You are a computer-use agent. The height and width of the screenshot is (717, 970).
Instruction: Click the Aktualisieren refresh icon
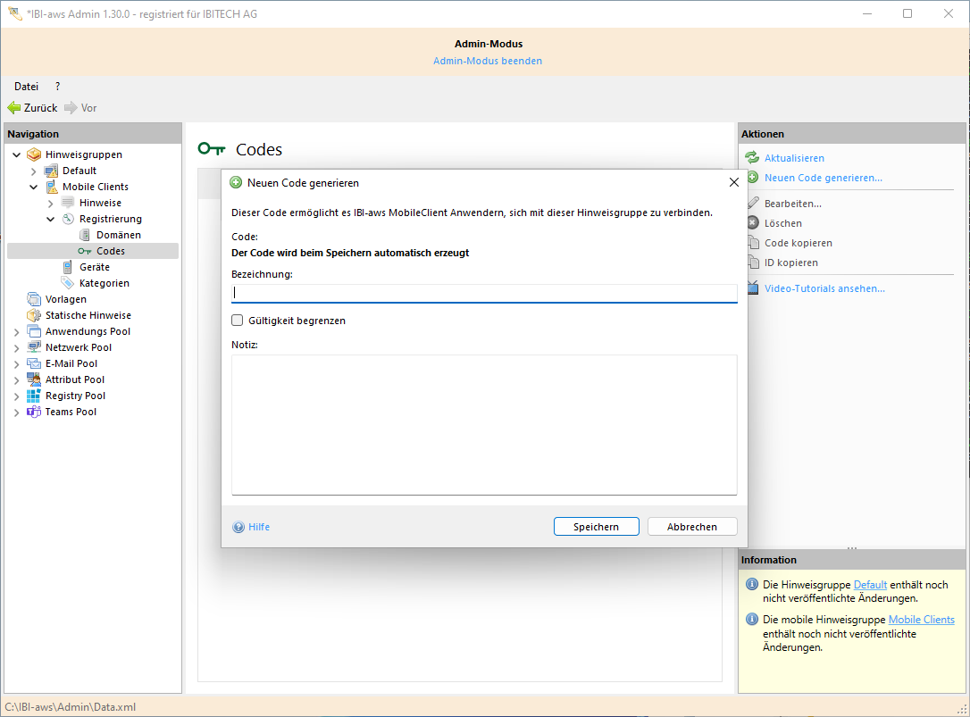tap(752, 158)
